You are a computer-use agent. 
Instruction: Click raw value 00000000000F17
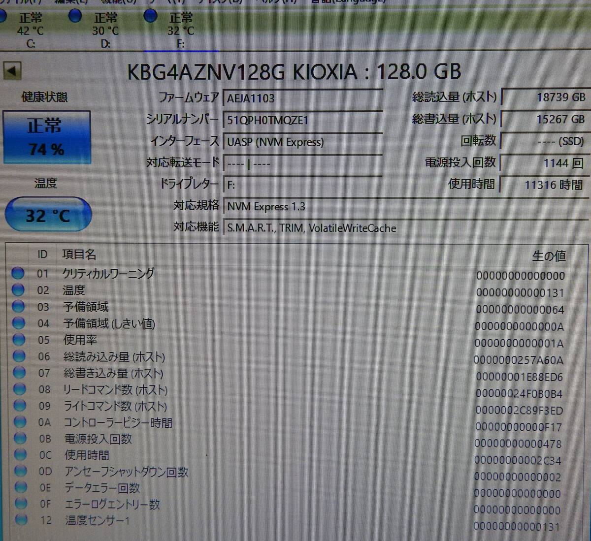519,427
